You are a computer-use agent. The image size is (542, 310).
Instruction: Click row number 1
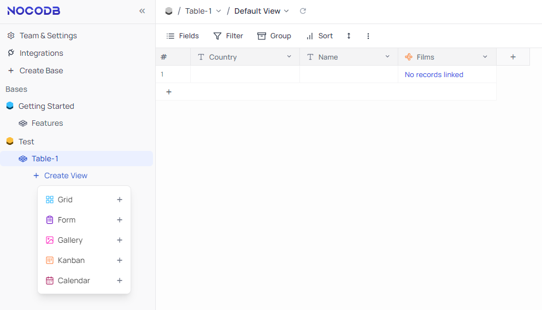coord(162,74)
